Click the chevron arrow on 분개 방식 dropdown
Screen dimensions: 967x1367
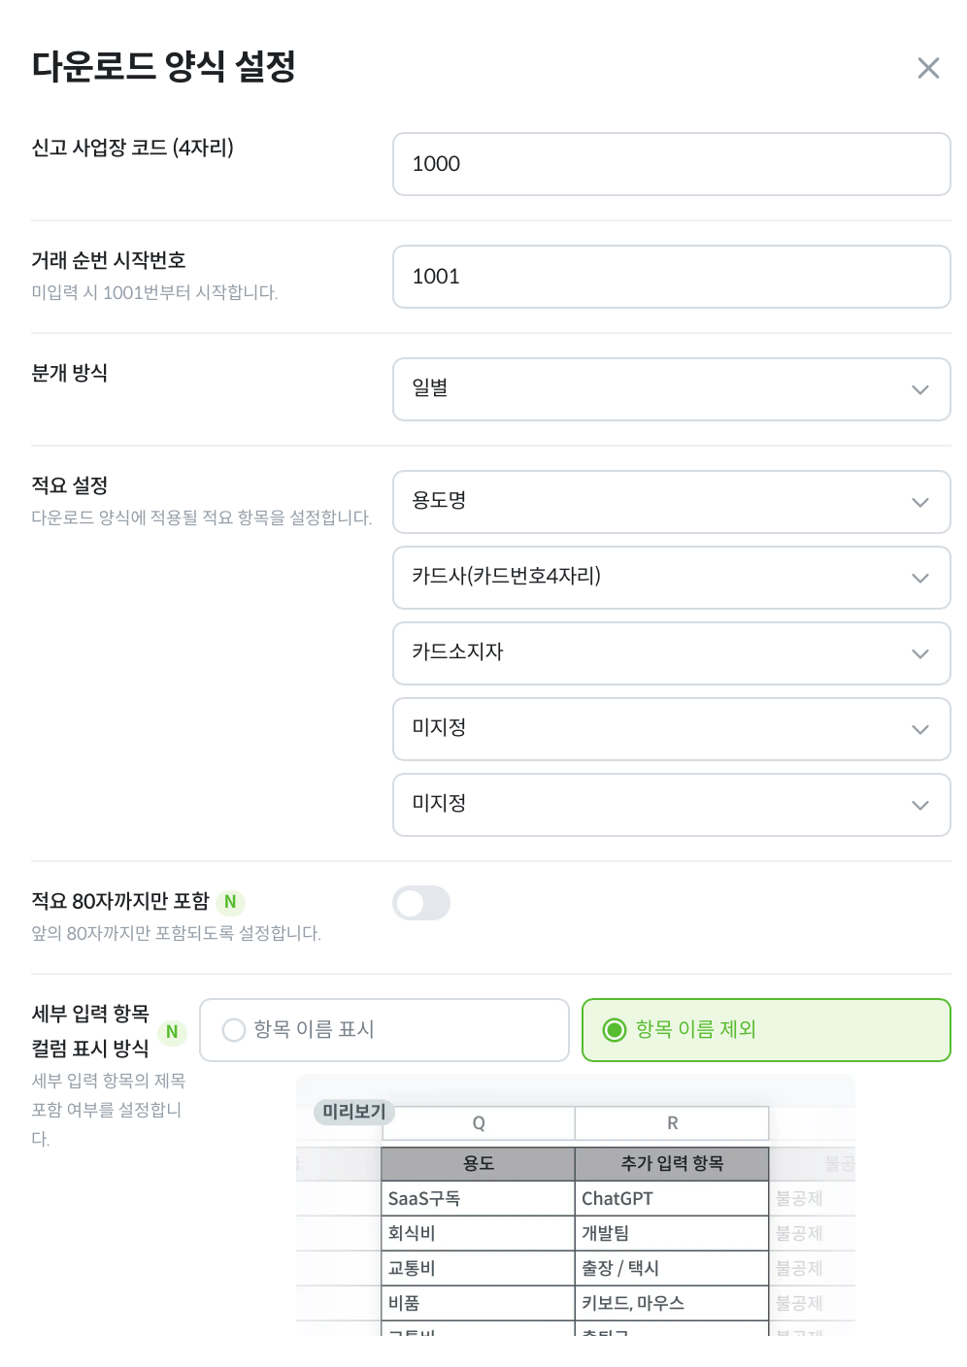pyautogui.click(x=919, y=390)
